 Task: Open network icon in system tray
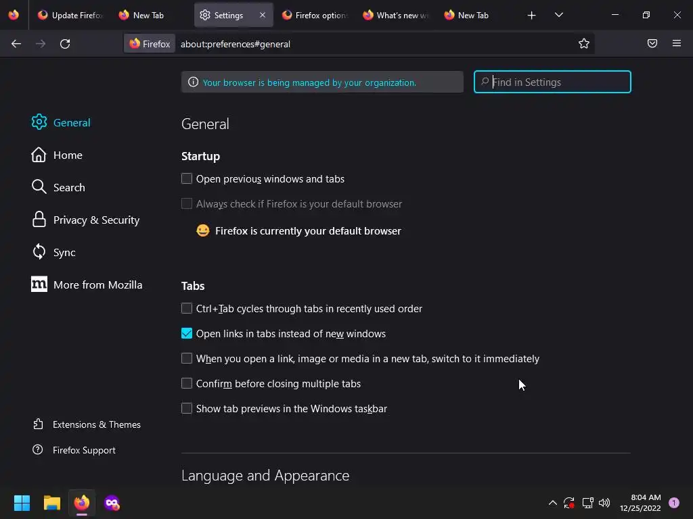[587, 503]
